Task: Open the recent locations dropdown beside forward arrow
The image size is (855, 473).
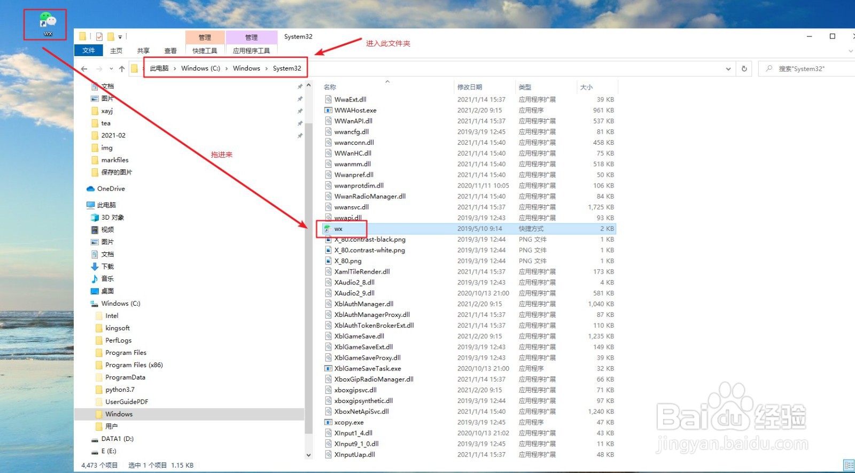Action: point(111,68)
